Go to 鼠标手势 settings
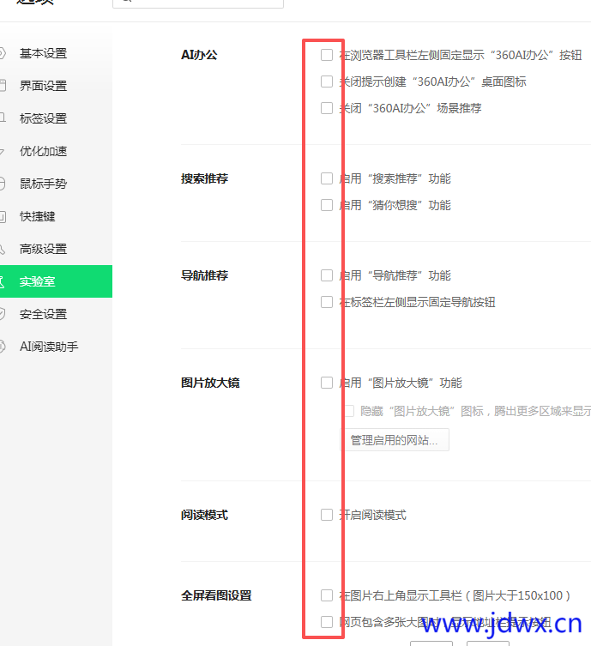 43,184
